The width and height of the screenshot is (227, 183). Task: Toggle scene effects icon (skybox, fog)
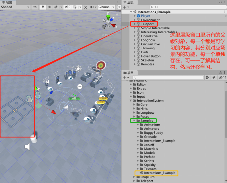[56, 7]
